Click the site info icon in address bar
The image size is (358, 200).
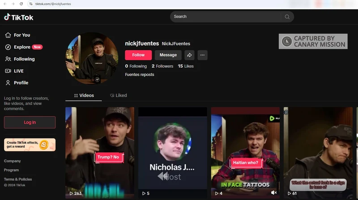point(31,4)
